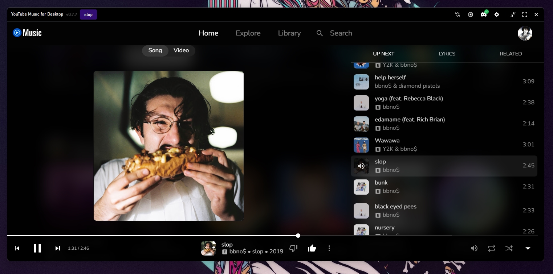
Task: Click the YouTube Music for Desktop title text
Action: pos(37,14)
